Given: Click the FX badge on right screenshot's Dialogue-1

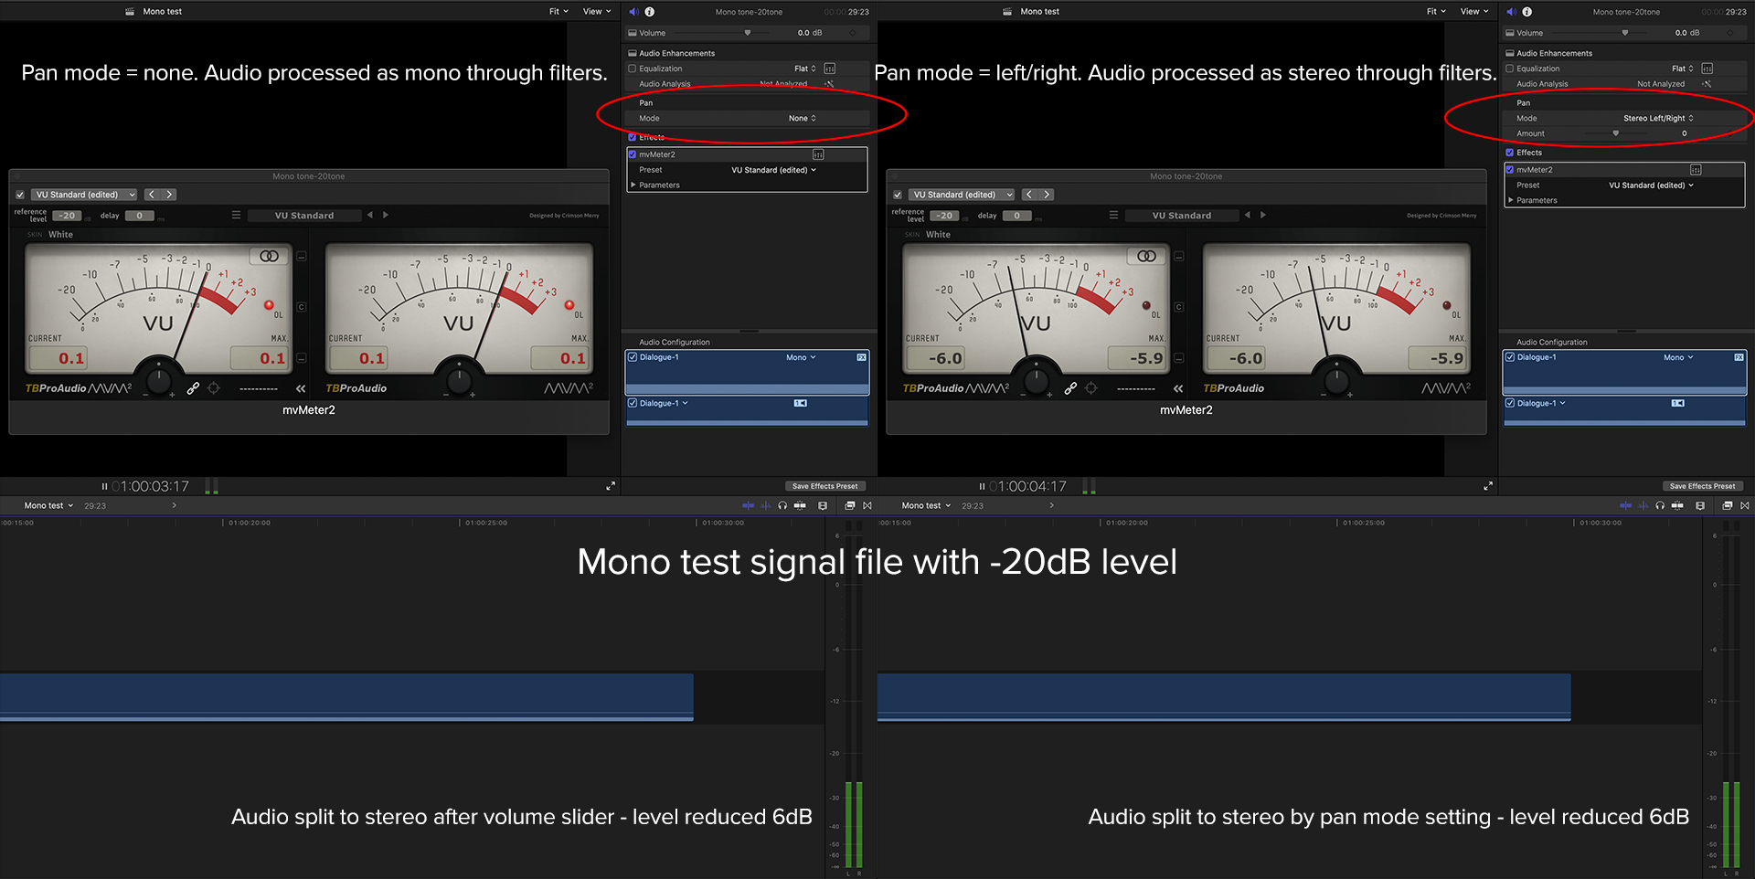Looking at the screenshot, I should (1739, 357).
